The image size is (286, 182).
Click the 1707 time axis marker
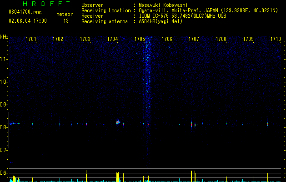pos(194,39)
